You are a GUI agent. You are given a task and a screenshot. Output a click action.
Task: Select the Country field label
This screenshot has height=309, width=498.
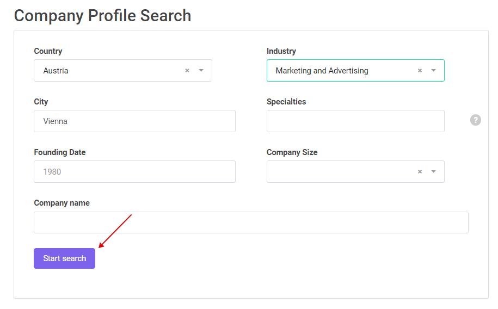(48, 51)
